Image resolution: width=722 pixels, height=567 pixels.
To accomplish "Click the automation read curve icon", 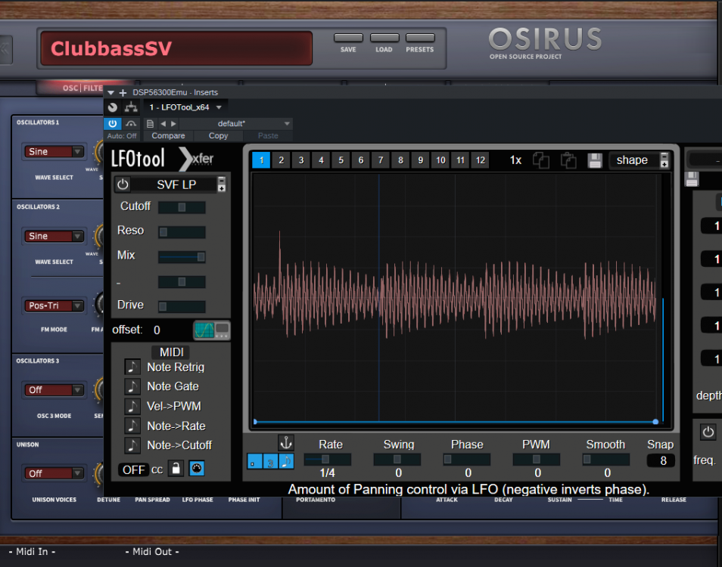I will pos(131,123).
